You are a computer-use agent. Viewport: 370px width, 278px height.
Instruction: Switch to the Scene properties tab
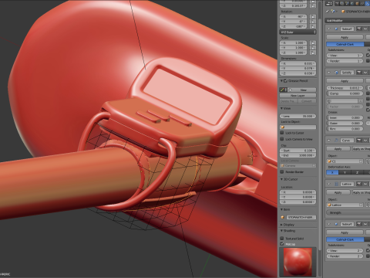(x=348, y=3)
